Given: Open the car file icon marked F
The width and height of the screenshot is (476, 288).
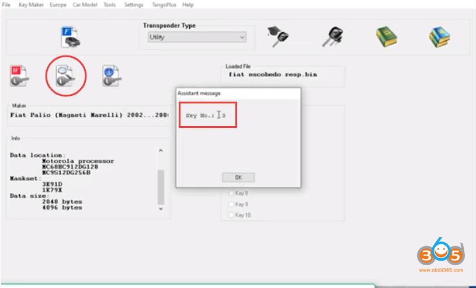Looking at the screenshot, I should coord(70,37).
